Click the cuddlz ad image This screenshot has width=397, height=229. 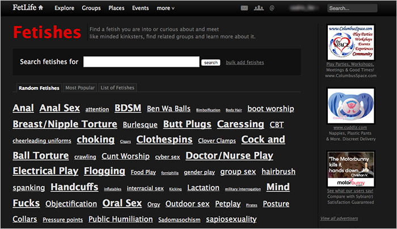pyautogui.click(x=351, y=106)
